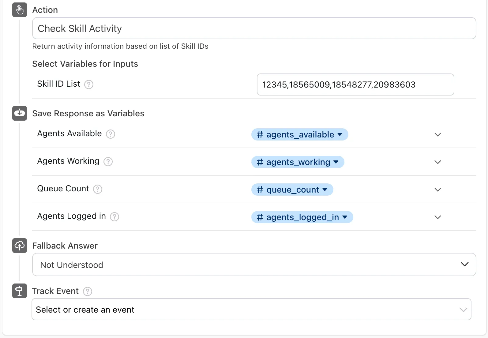Click the Agents Working label

(68, 161)
